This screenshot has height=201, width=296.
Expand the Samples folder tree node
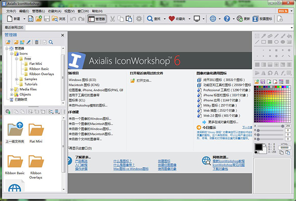tap(16, 79)
